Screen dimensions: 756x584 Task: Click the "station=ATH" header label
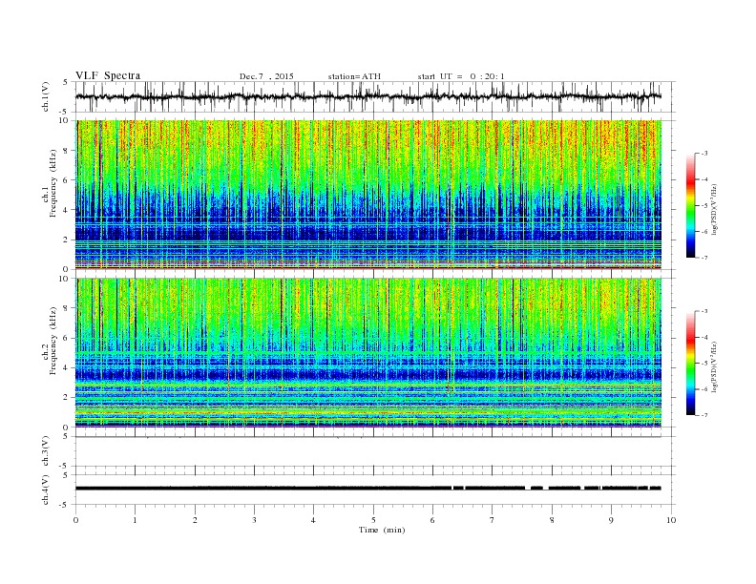pyautogui.click(x=354, y=76)
